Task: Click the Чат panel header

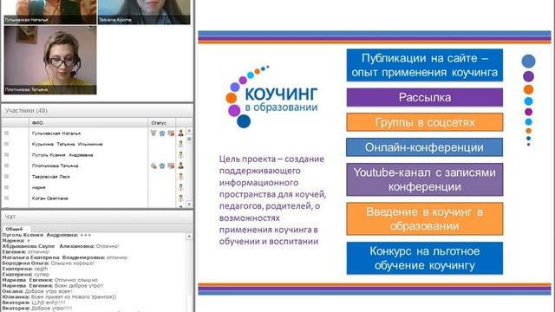Action: pyautogui.click(x=97, y=217)
